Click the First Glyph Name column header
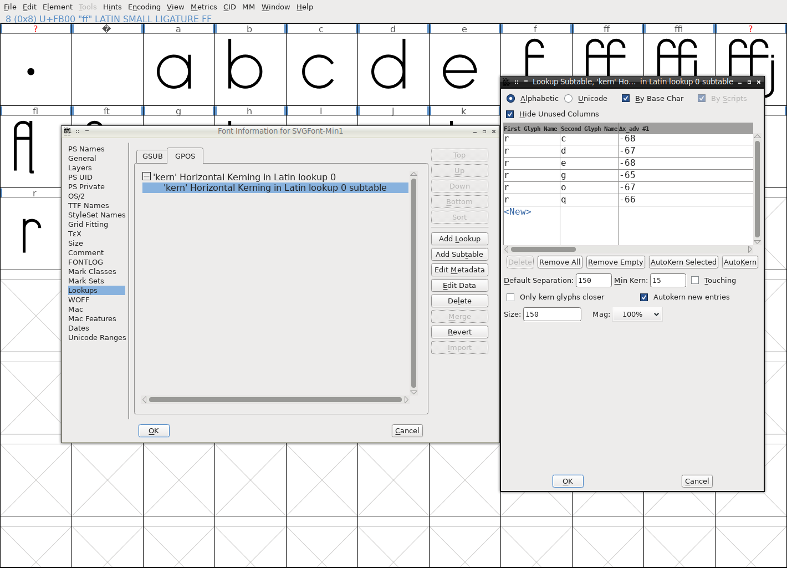This screenshot has height=568, width=787. point(531,128)
